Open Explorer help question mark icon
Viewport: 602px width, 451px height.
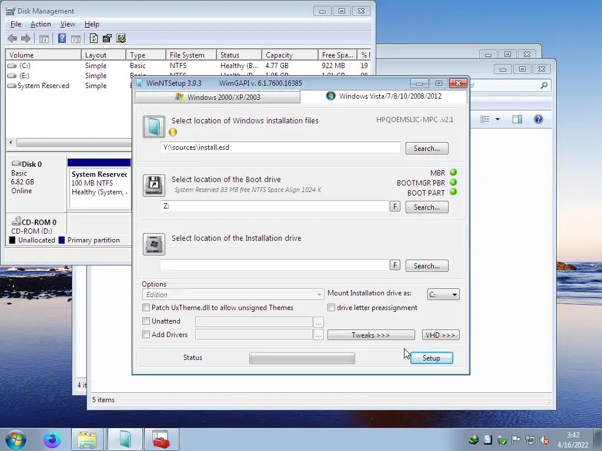pyautogui.click(x=539, y=119)
